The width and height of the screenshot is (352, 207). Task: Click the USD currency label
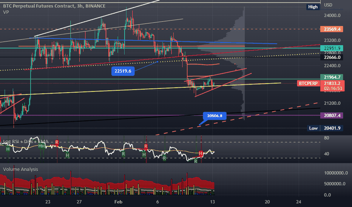[x=328, y=5]
